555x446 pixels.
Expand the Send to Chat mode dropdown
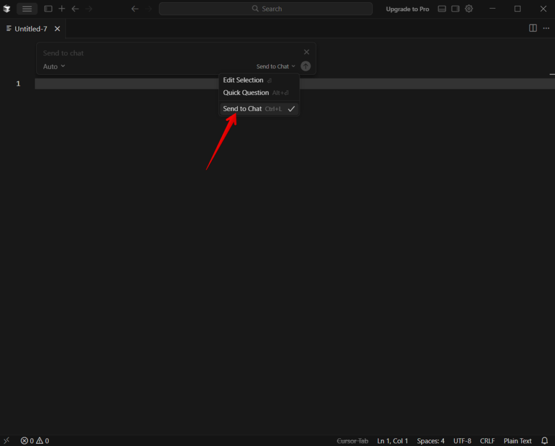(276, 67)
